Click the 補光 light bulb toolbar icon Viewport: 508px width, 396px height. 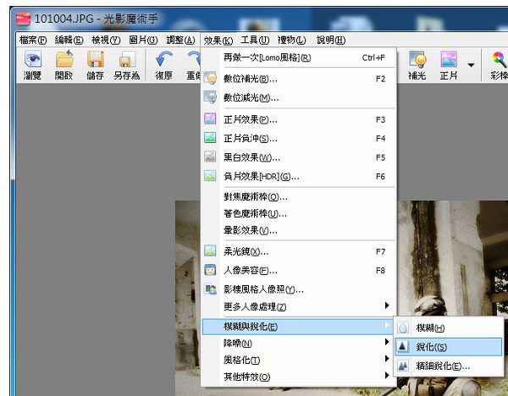click(x=417, y=59)
